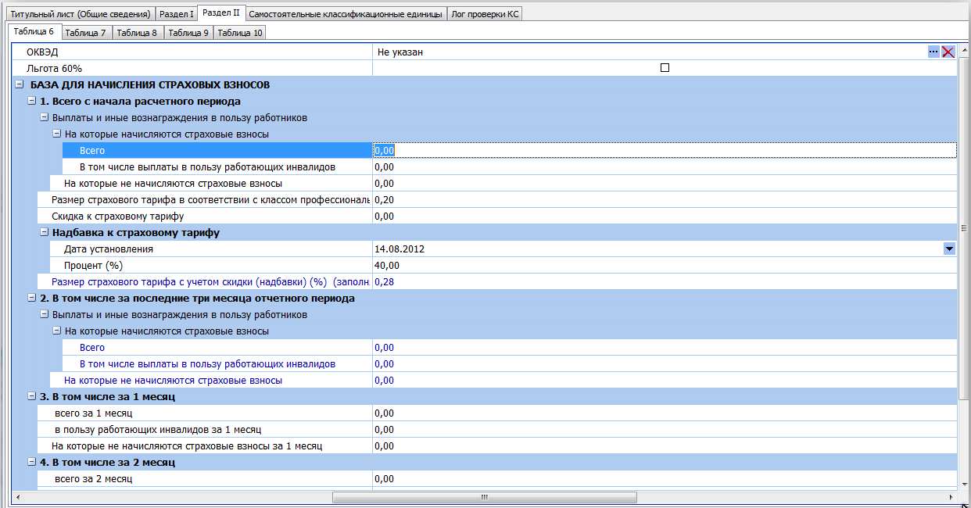
Task: Open the Титульный лист (Общие сведения) tab
Action: (81, 14)
